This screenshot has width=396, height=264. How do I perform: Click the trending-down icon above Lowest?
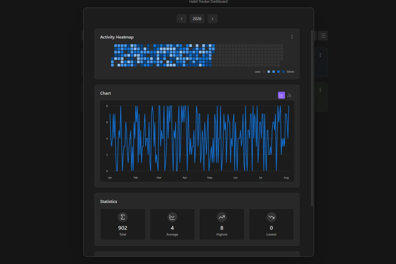click(271, 217)
